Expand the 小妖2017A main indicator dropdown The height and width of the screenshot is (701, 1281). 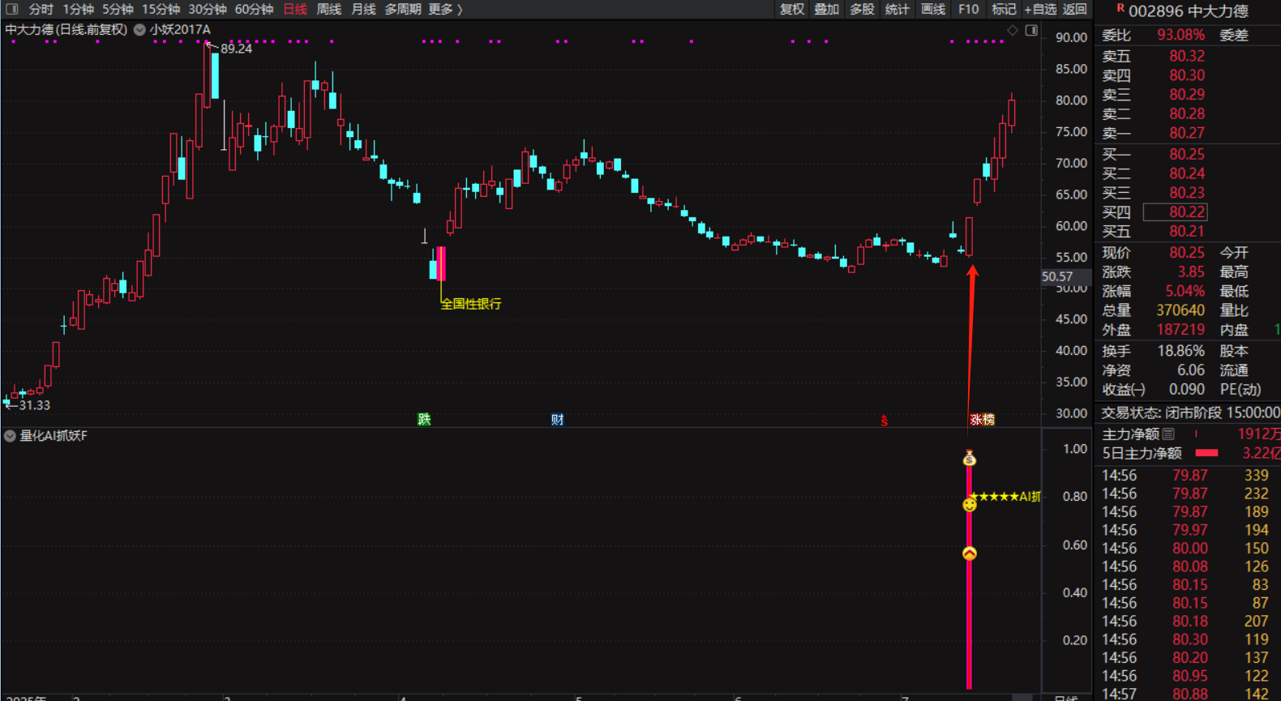point(139,30)
